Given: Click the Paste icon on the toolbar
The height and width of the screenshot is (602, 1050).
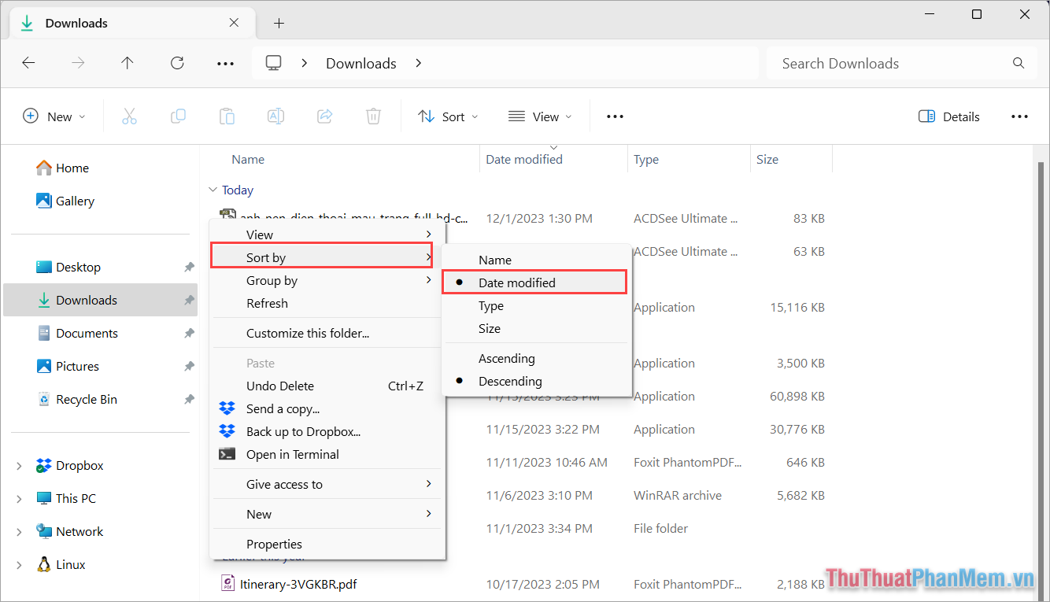Looking at the screenshot, I should click(x=227, y=116).
